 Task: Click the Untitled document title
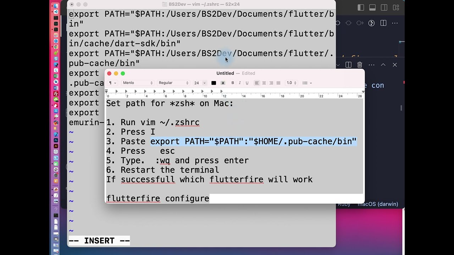225,73
